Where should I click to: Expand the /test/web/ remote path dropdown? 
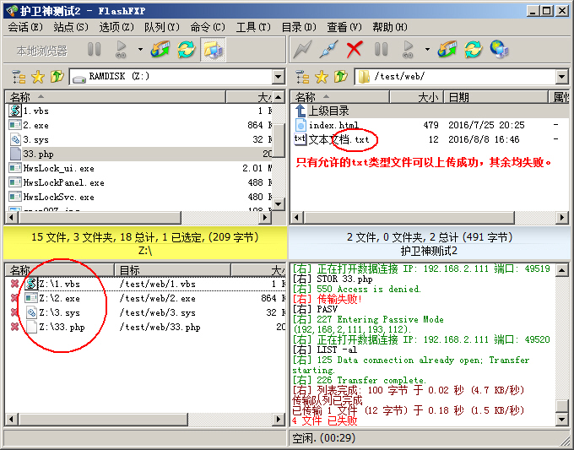coord(562,78)
